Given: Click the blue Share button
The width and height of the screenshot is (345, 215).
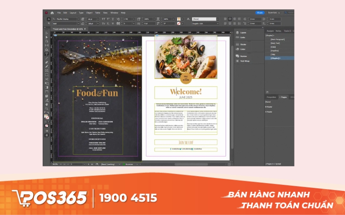Looking at the screenshot, I should tap(260, 13).
